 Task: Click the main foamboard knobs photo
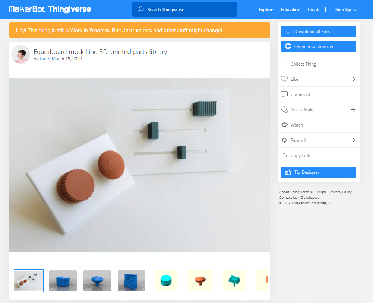140,165
